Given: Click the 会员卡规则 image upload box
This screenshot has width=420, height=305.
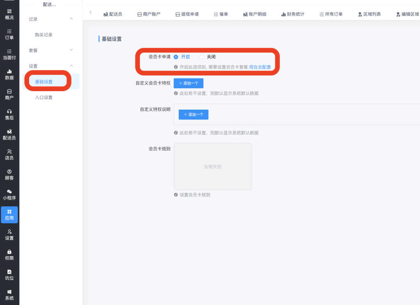Looking at the screenshot, I should pyautogui.click(x=212, y=167).
